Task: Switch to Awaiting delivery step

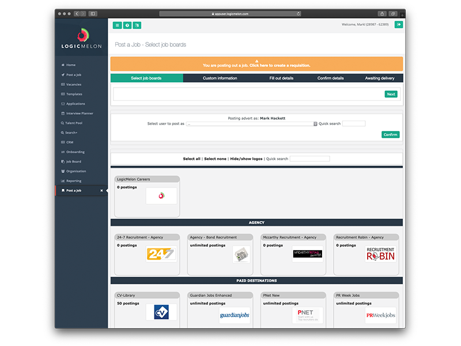Action: 380,78
